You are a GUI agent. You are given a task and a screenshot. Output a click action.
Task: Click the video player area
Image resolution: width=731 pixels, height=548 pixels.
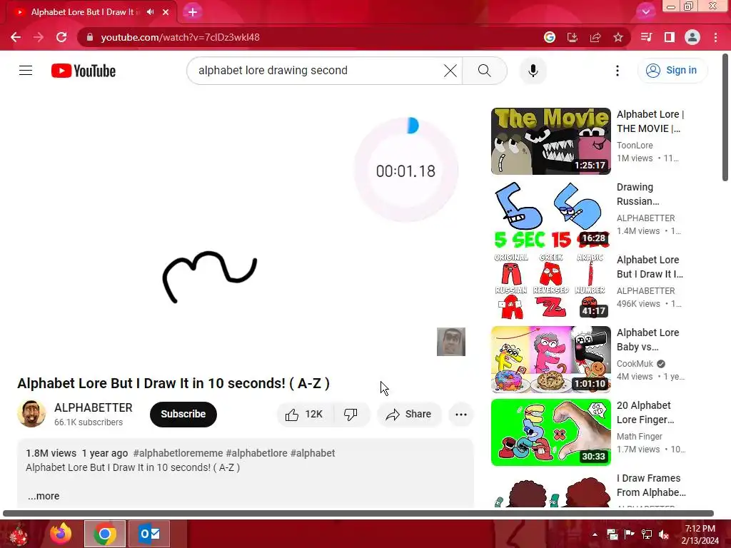click(x=246, y=233)
